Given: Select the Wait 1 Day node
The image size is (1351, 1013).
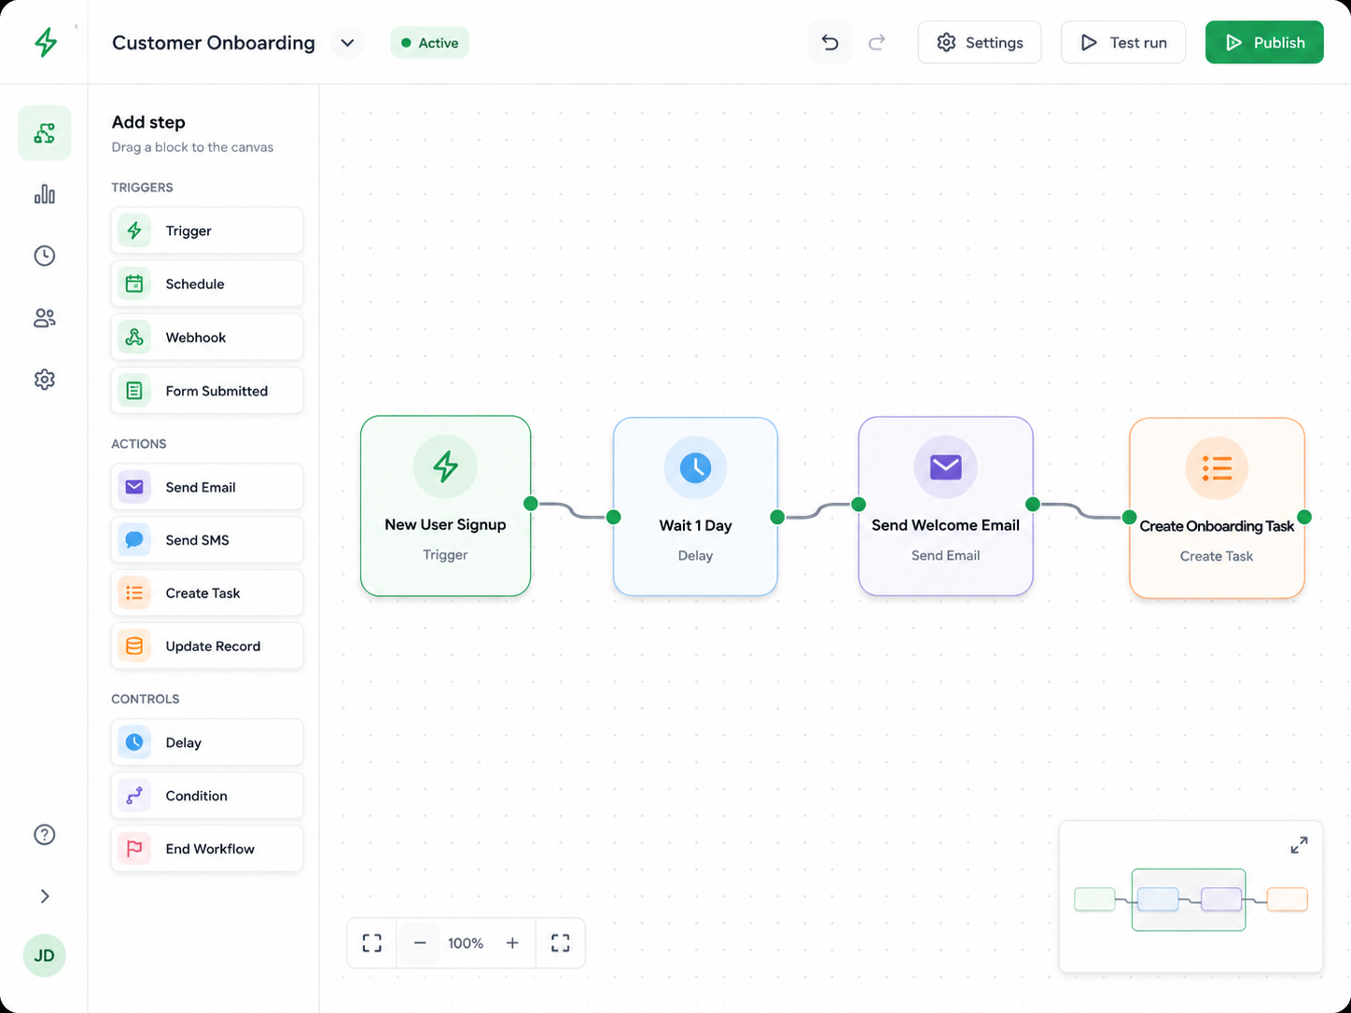Looking at the screenshot, I should 695,506.
